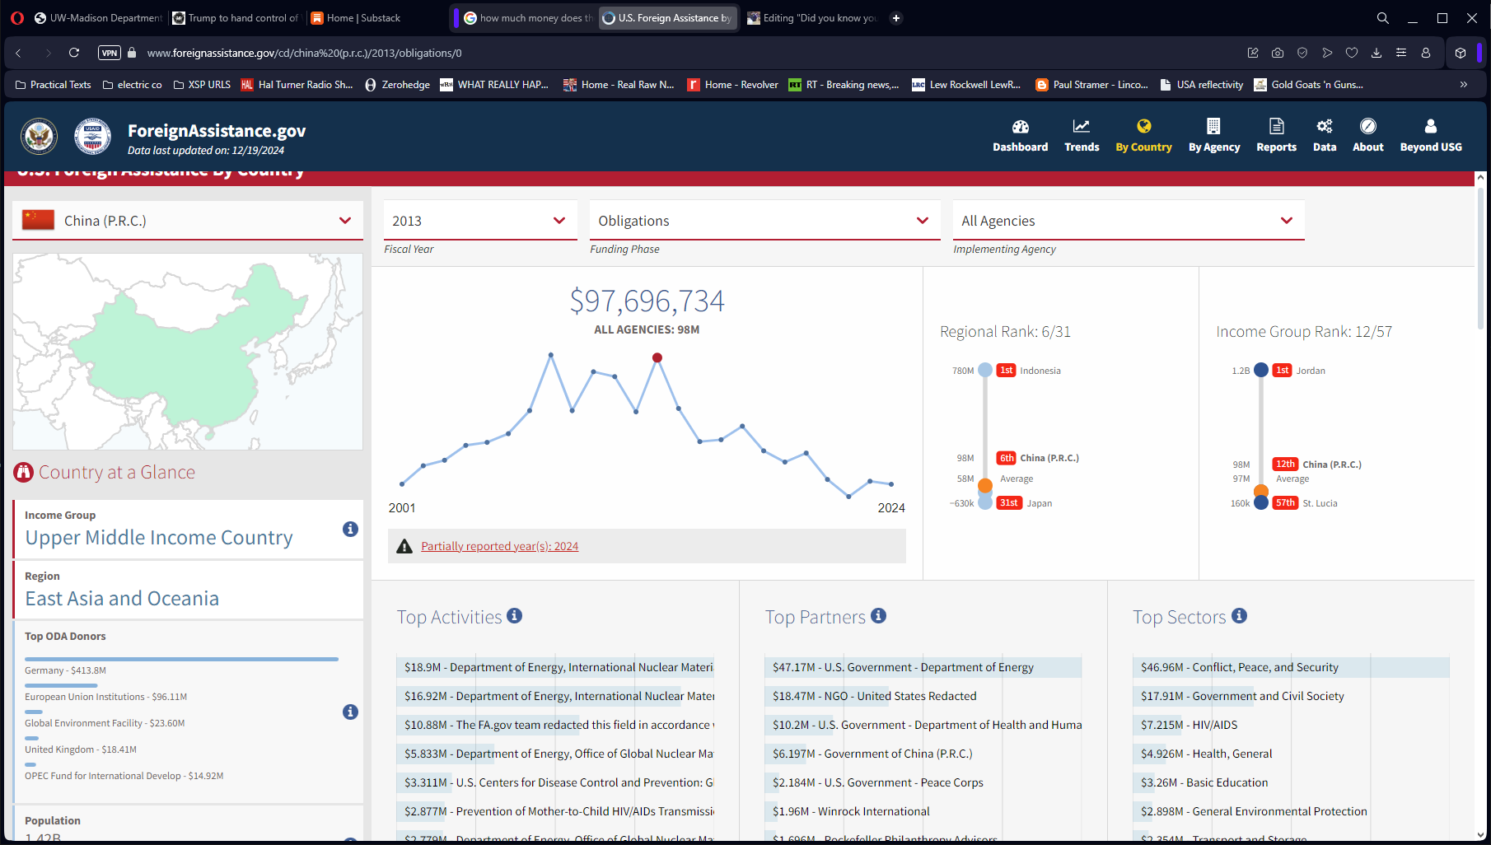Click the heart bookmark icon
The height and width of the screenshot is (845, 1491).
click(x=1352, y=53)
